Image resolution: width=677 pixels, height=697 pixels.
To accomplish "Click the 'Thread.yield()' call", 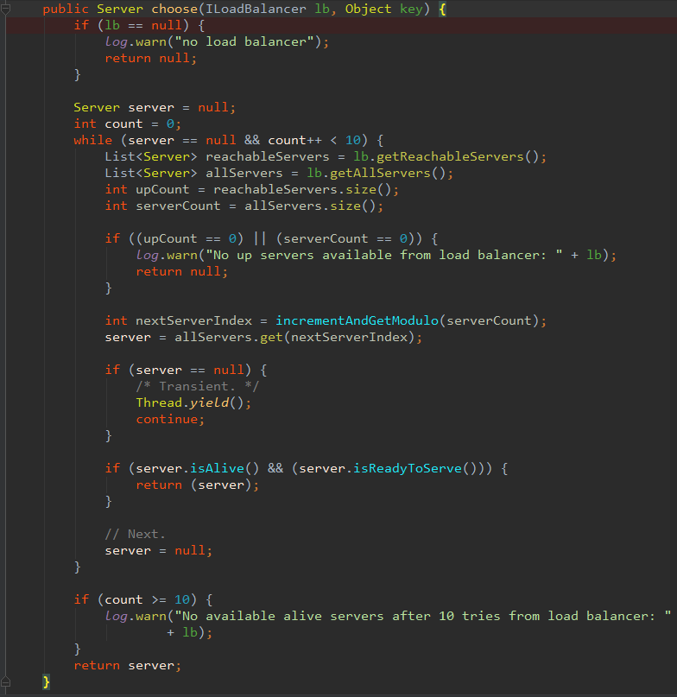I will tap(190, 402).
